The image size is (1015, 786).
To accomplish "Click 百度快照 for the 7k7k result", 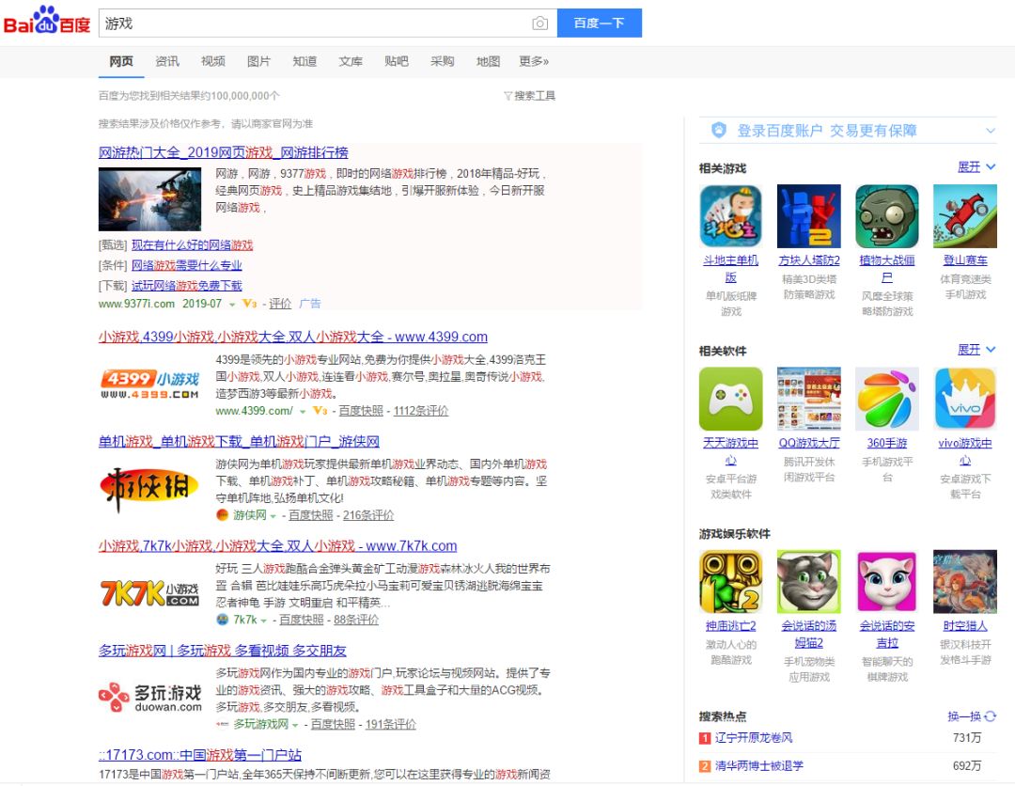I will click(301, 620).
